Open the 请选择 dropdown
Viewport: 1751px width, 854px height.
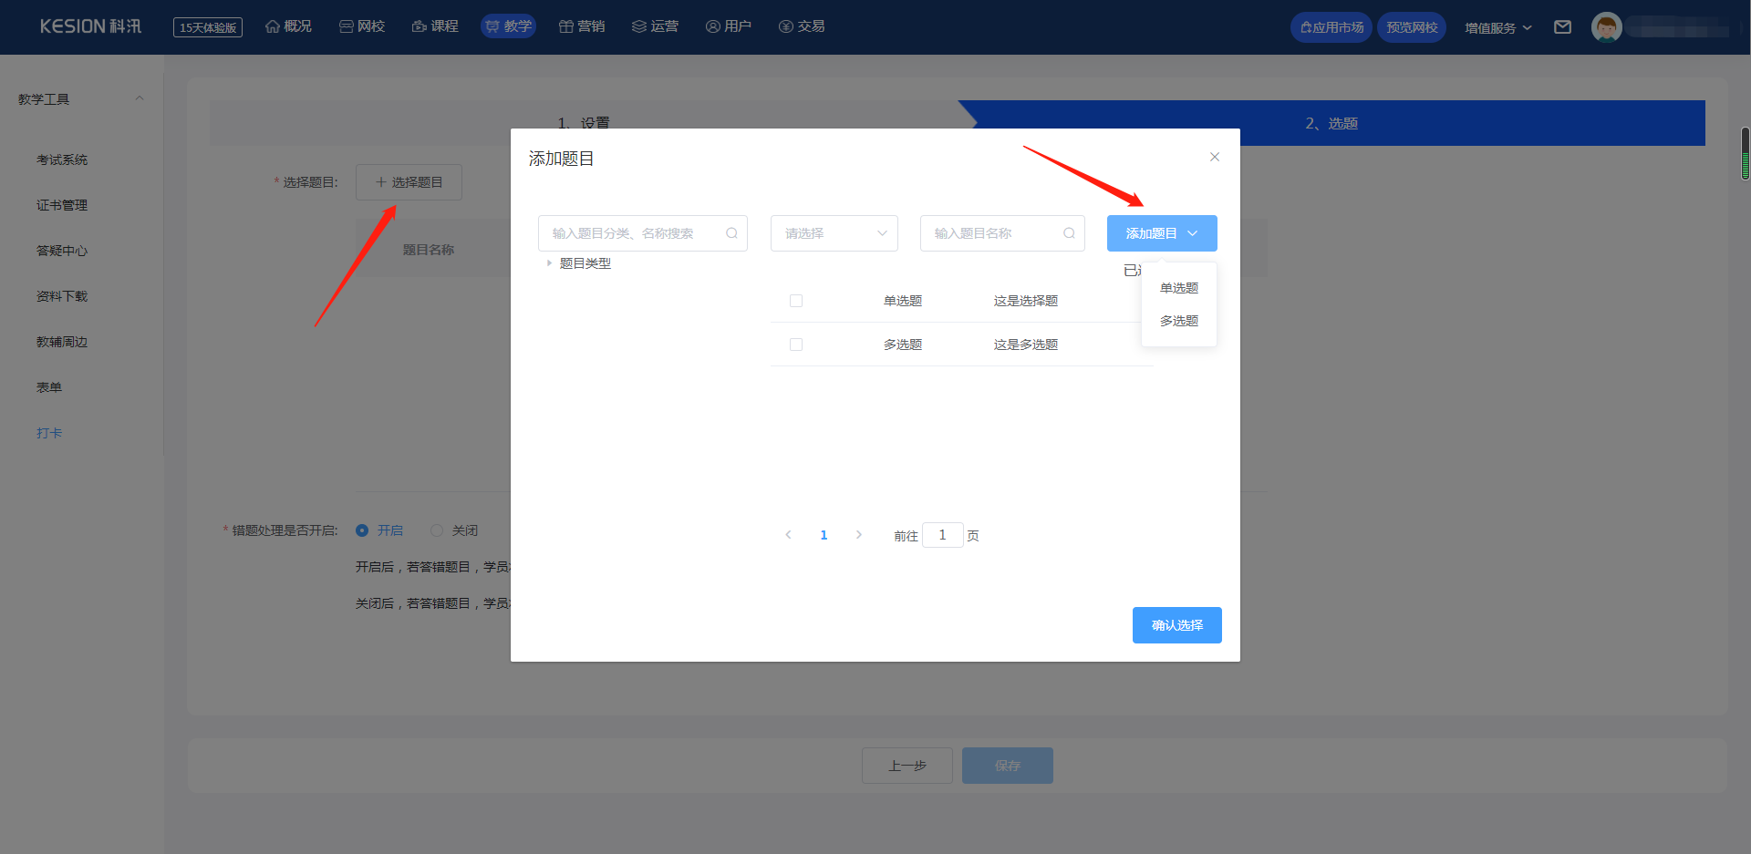point(834,233)
